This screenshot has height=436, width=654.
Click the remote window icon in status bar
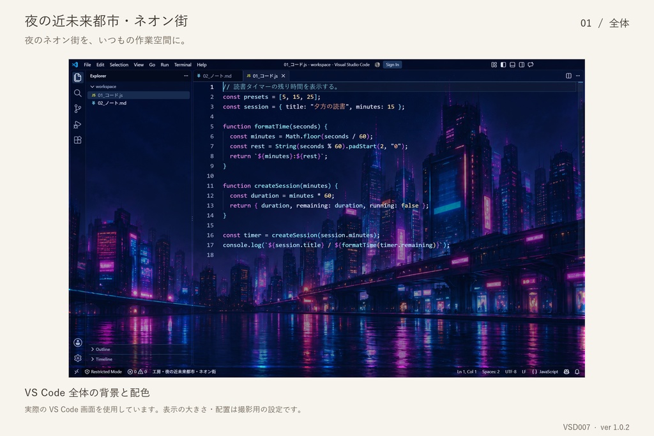76,372
